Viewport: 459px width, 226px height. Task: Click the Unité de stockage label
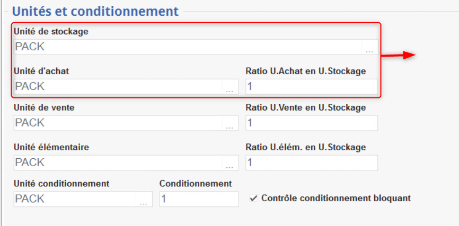(51, 31)
